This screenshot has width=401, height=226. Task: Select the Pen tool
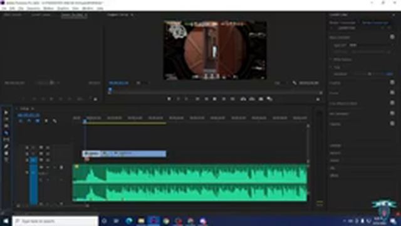pyautogui.click(x=6, y=146)
